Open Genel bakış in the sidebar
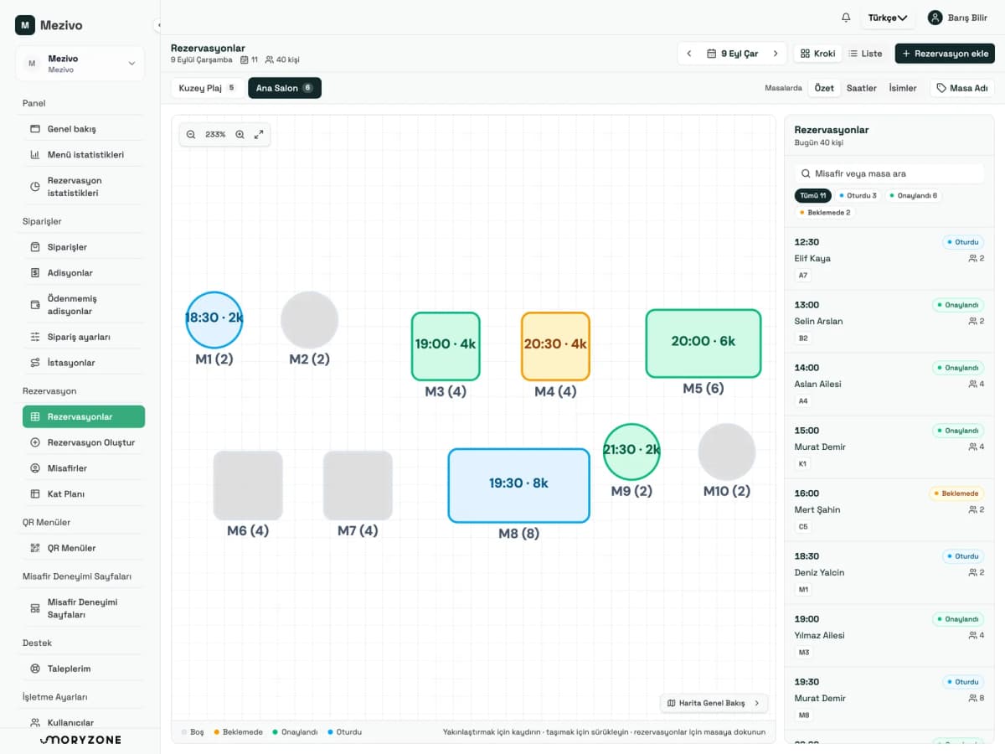 click(83, 129)
